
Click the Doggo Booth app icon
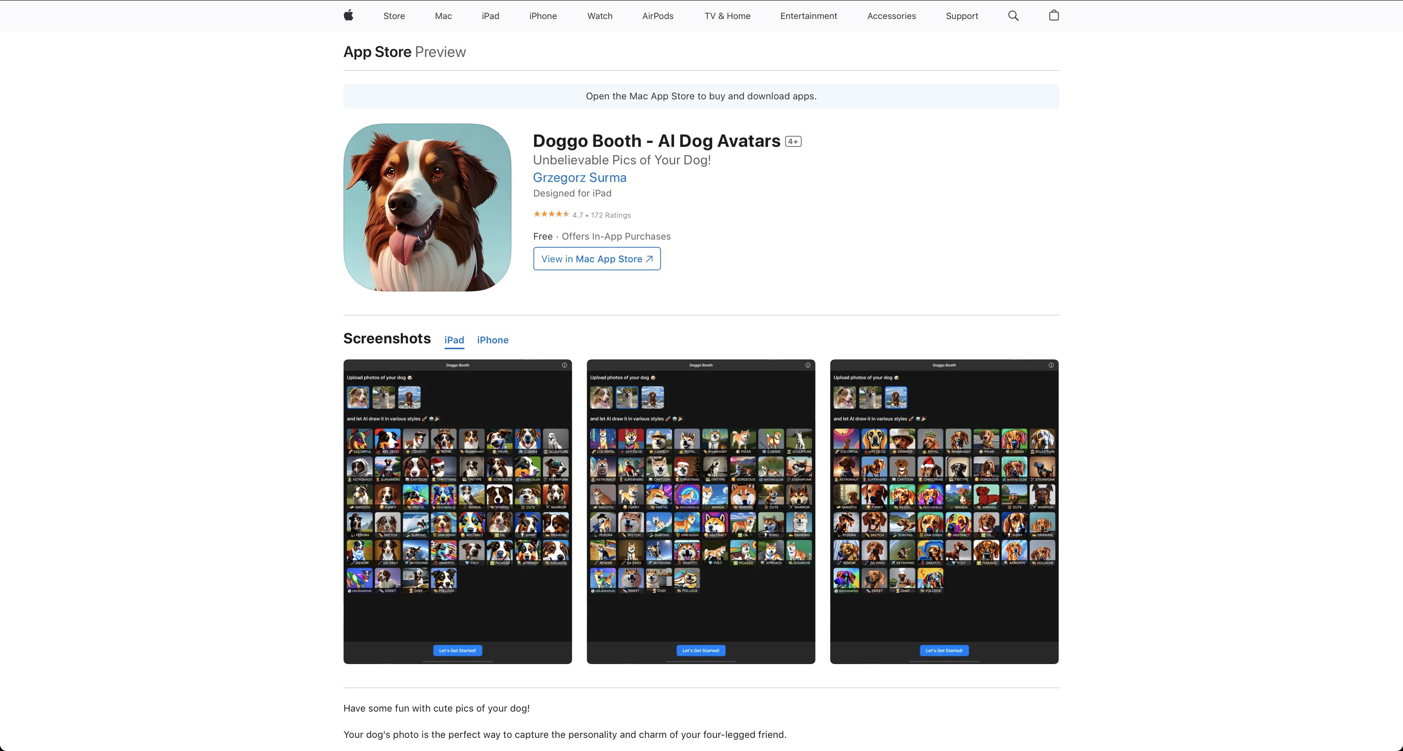coord(427,207)
